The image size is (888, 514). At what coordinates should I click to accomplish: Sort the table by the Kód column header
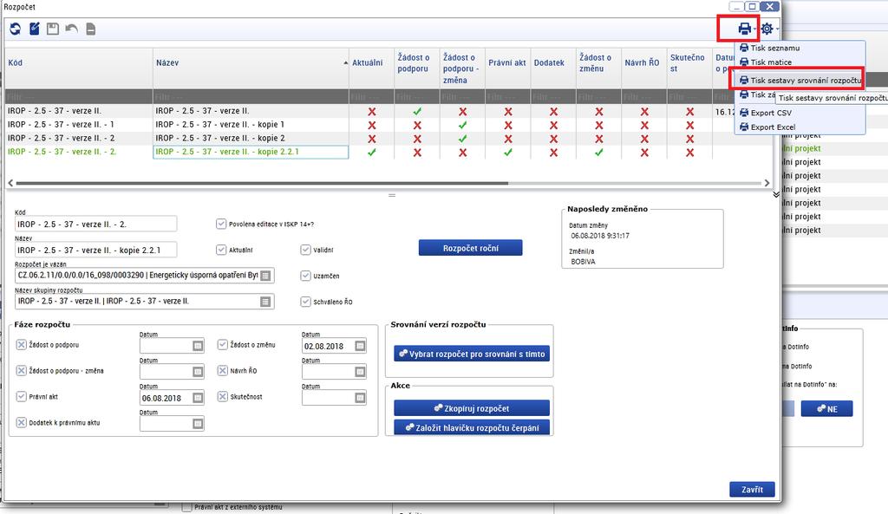pos(79,62)
